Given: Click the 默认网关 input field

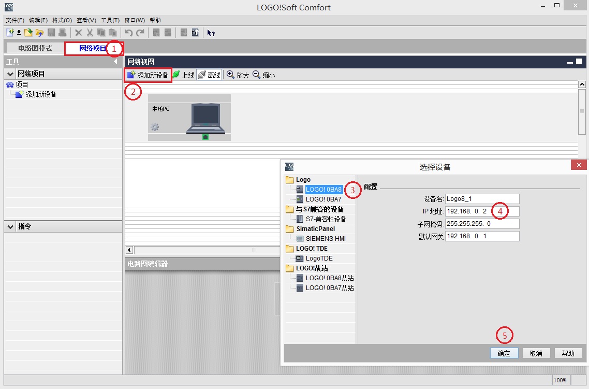Looking at the screenshot, I should pos(482,236).
